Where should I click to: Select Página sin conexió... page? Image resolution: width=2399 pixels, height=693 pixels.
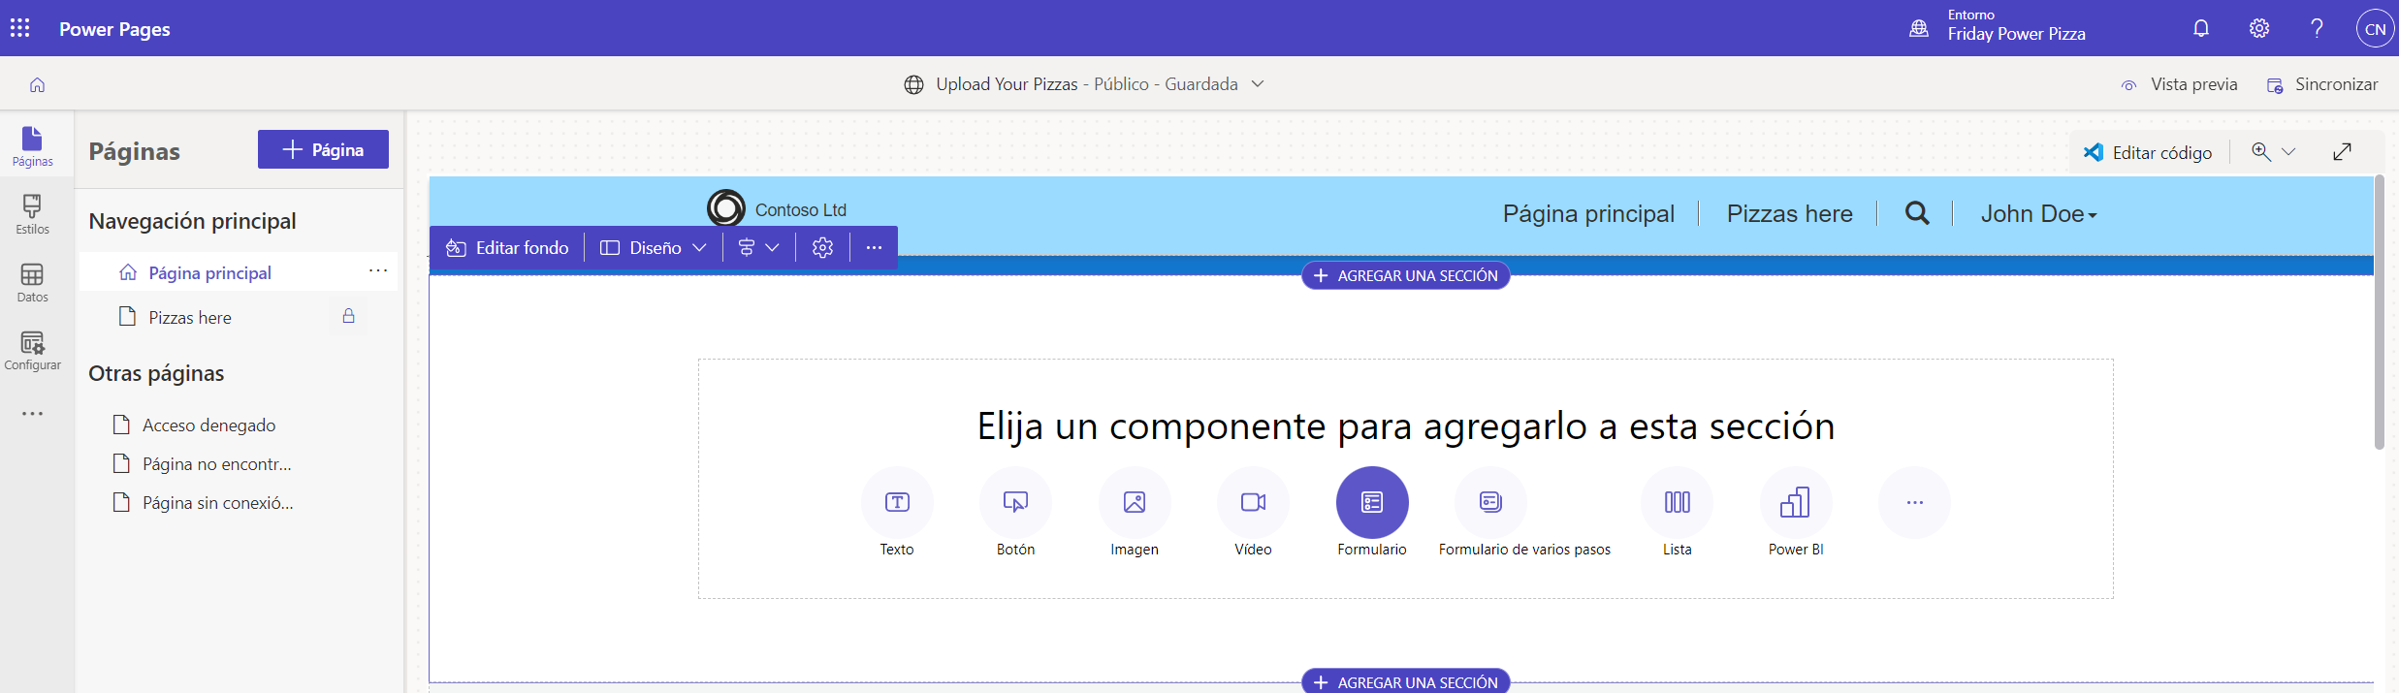tap(217, 503)
